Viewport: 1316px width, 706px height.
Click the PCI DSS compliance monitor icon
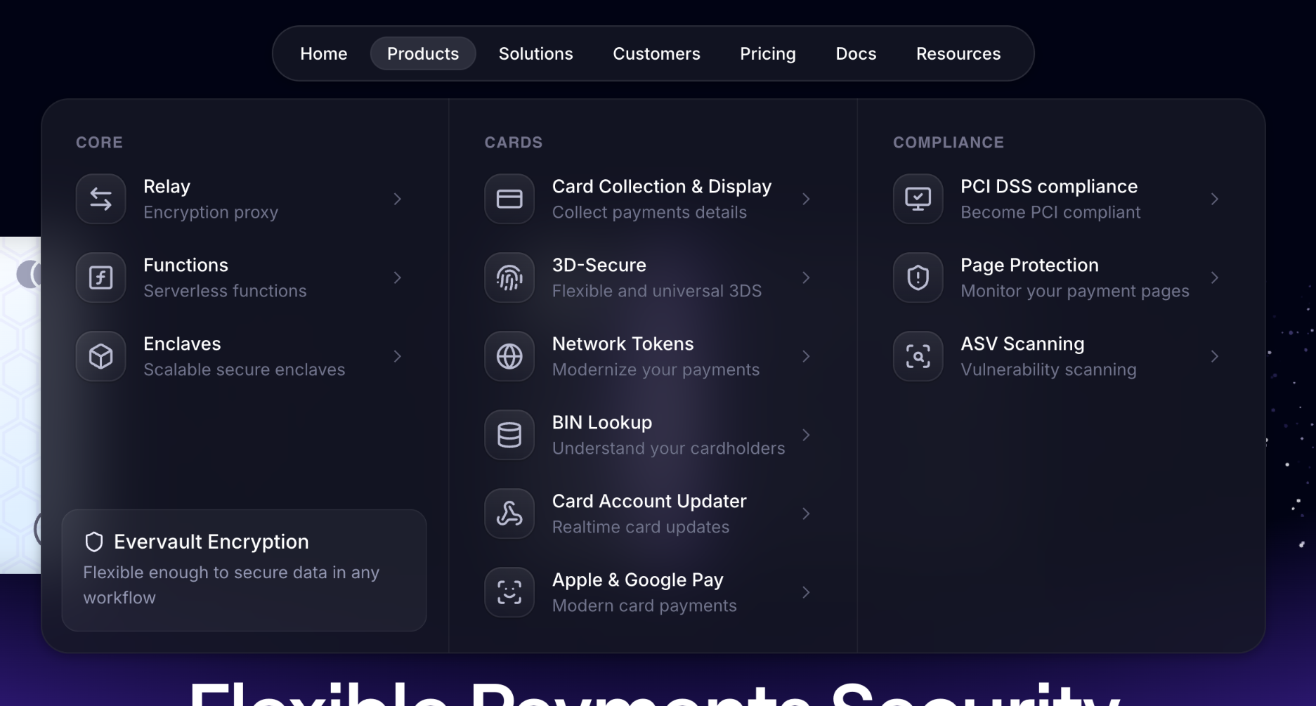(x=918, y=199)
